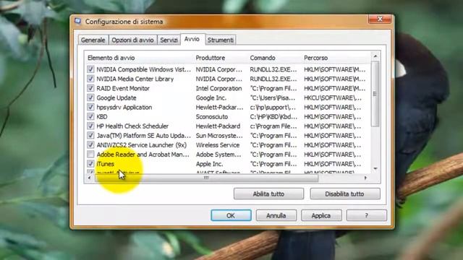Uncheck Java(TM) Platform SE Auto Updater
Screen dimensions: 463x260
(x=90, y=135)
